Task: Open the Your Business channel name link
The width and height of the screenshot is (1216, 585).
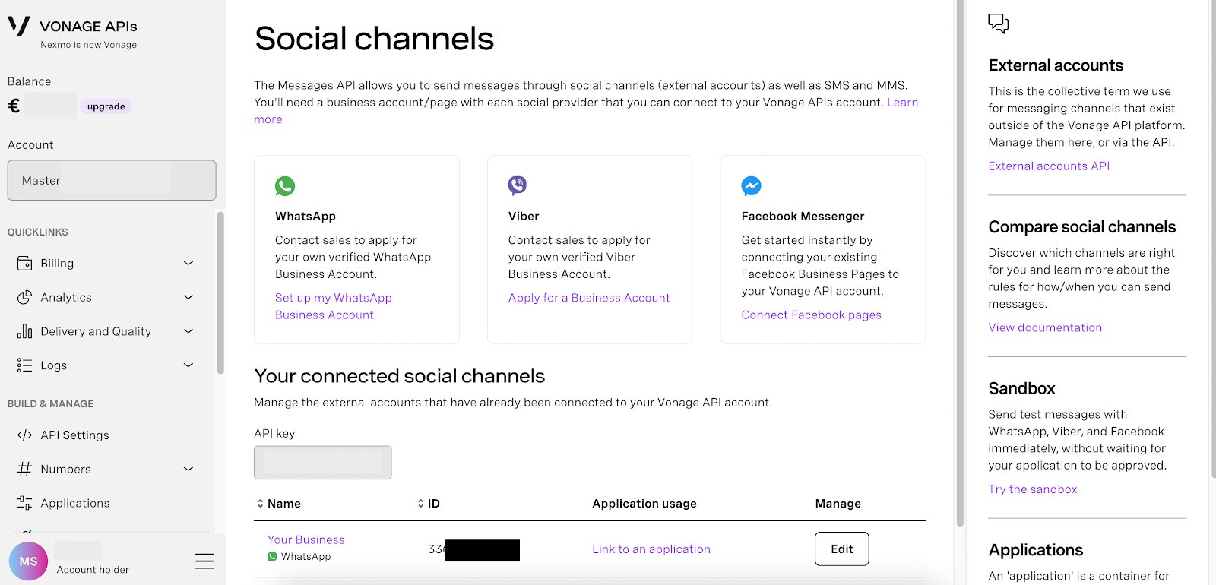Action: point(306,539)
